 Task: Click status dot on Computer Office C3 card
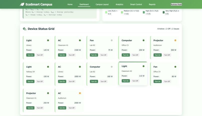point(144,40)
